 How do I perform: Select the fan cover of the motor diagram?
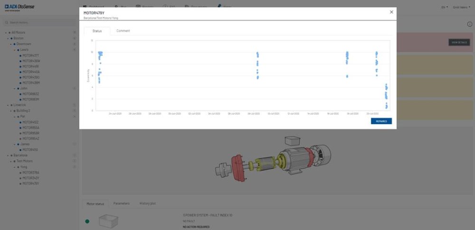322,154
